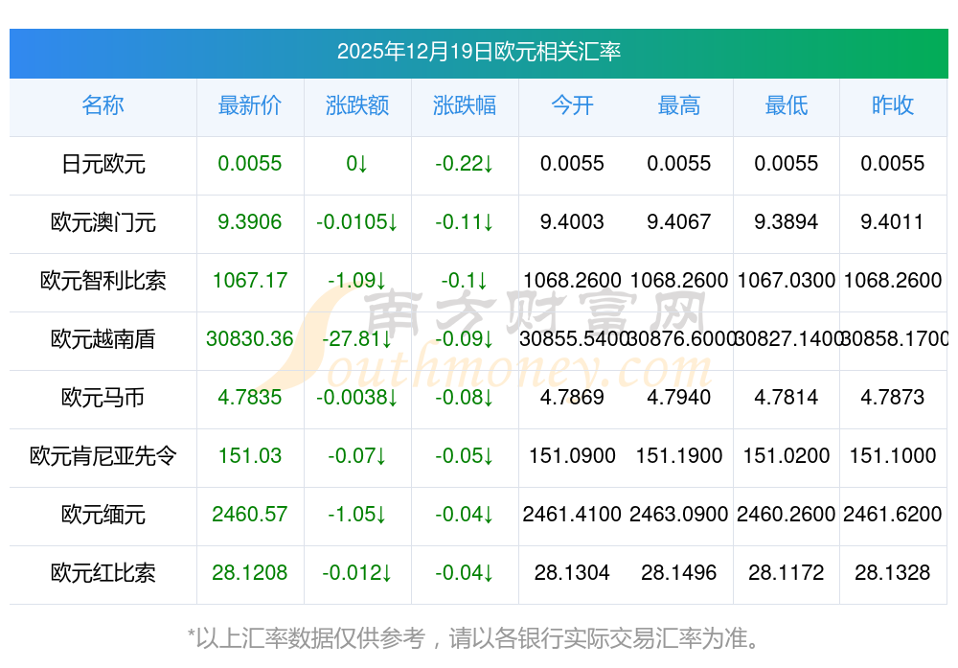Click the 1067.17 latest price for 欧元智利比索
The image size is (958, 668).
click(x=250, y=281)
